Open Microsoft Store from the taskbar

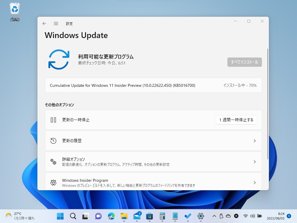tap(149, 216)
